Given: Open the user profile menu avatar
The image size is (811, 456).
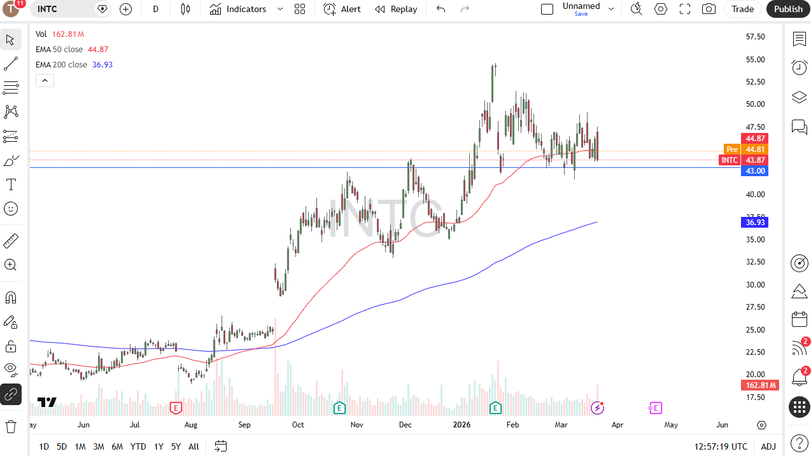Looking at the screenshot, I should 11,9.
